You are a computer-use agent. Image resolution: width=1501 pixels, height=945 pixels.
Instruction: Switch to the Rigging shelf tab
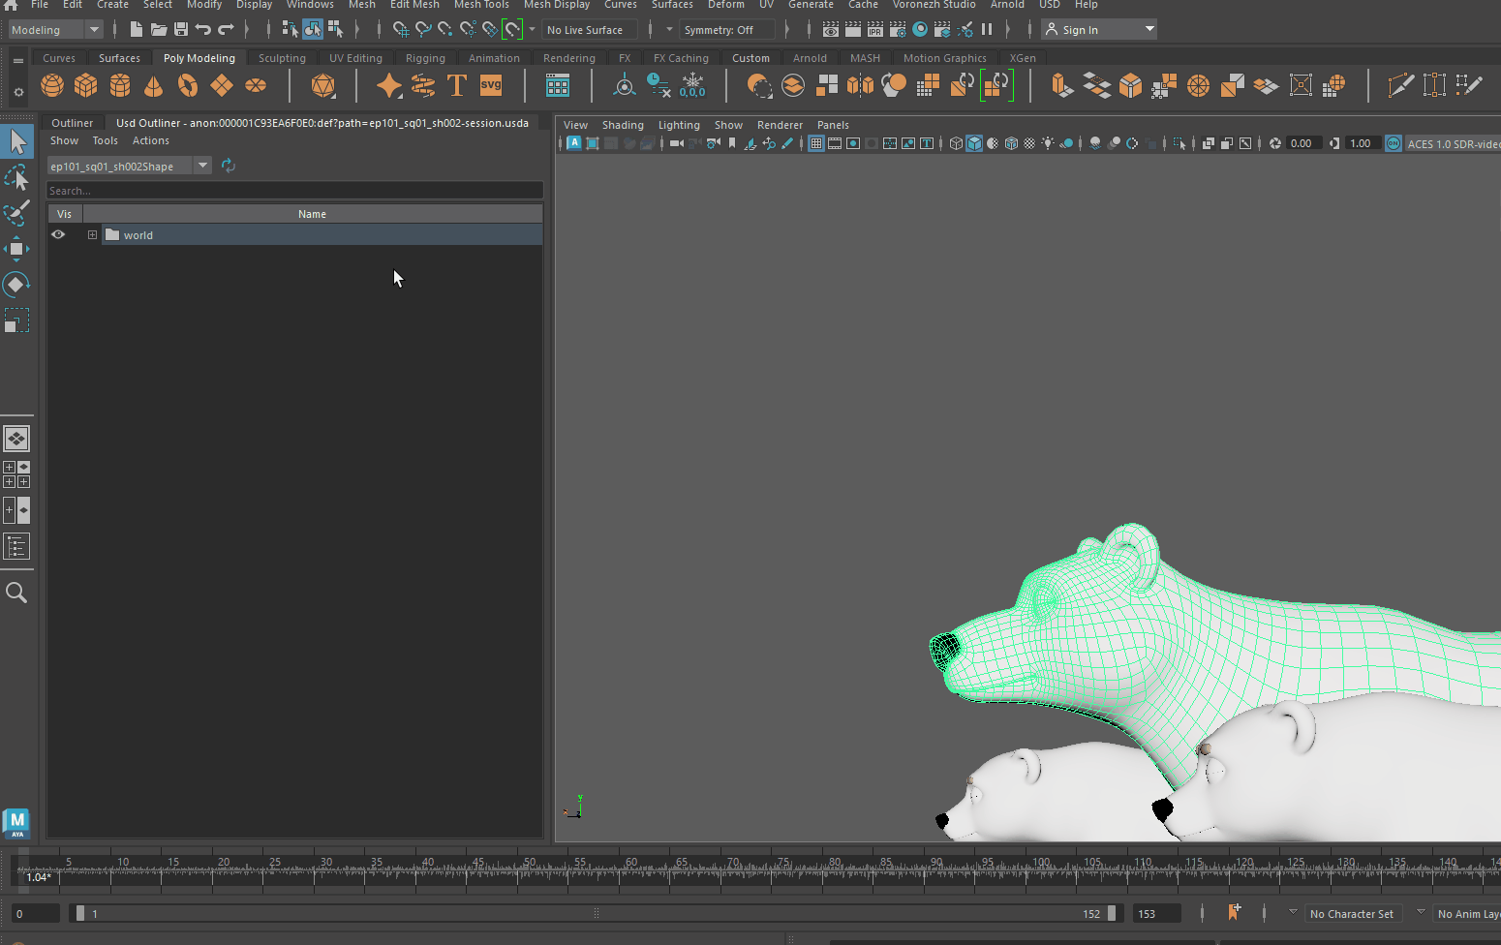click(x=425, y=58)
